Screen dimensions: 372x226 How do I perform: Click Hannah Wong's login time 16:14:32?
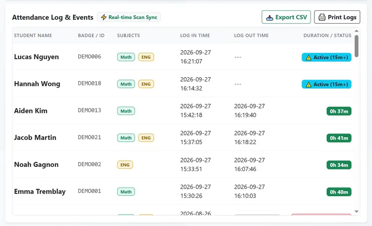point(191,88)
